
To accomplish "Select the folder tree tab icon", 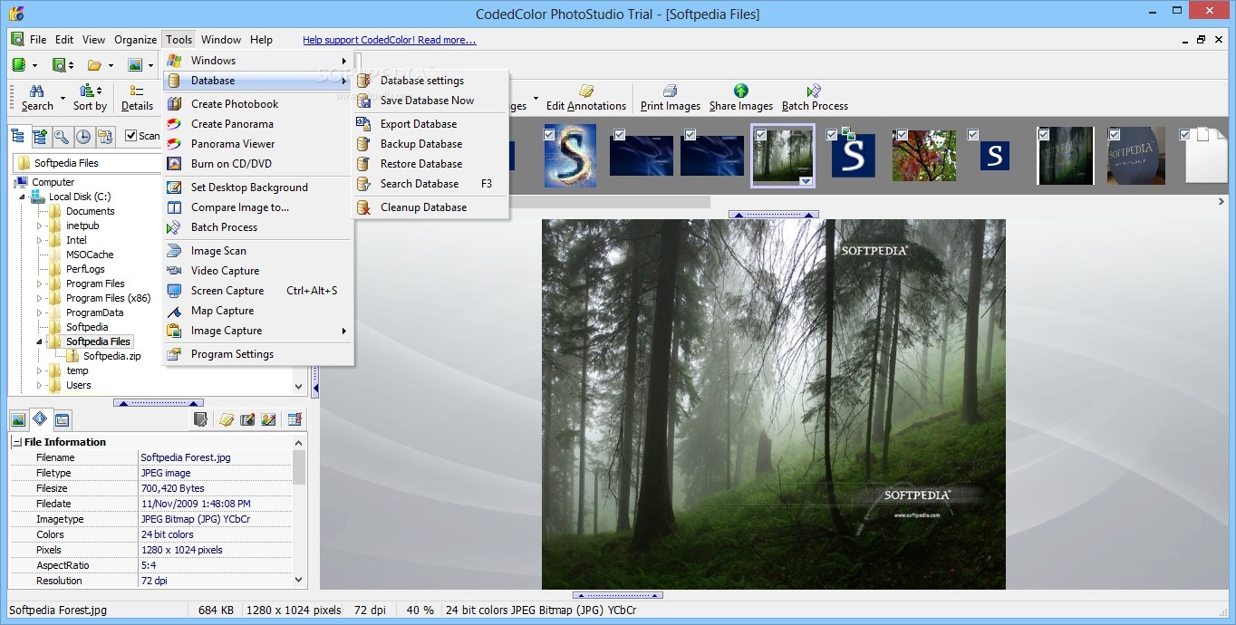I will point(18,137).
